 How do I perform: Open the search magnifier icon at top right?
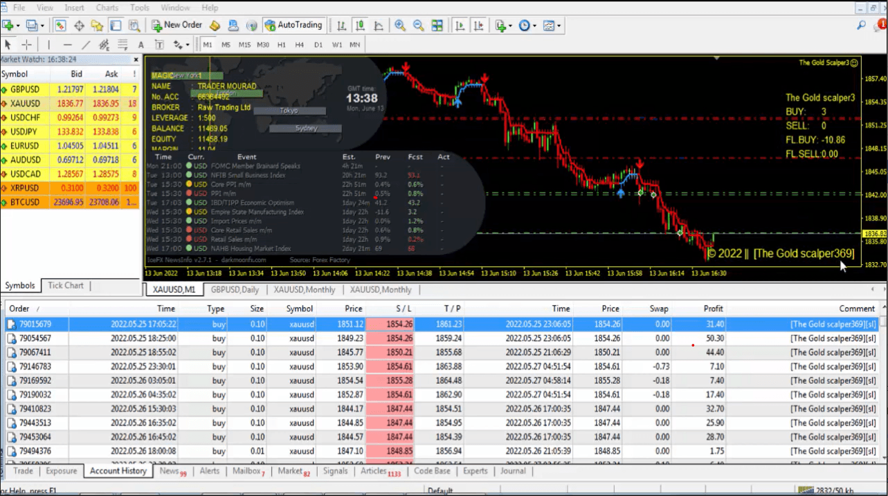(861, 26)
